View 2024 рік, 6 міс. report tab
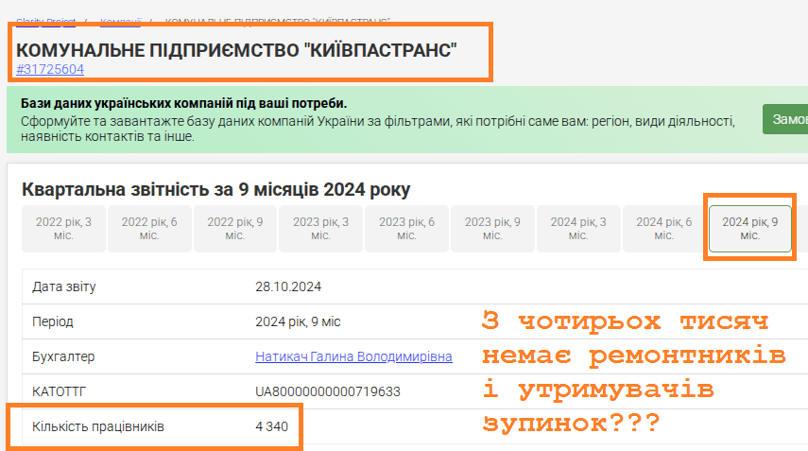 tap(663, 229)
